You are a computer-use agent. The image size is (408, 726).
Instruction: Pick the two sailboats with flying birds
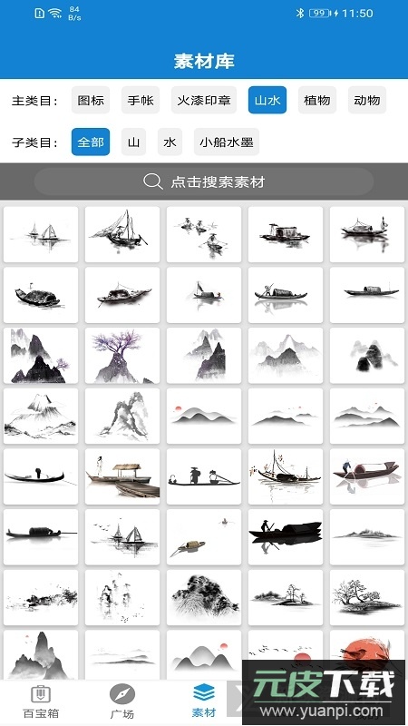pos(122,537)
